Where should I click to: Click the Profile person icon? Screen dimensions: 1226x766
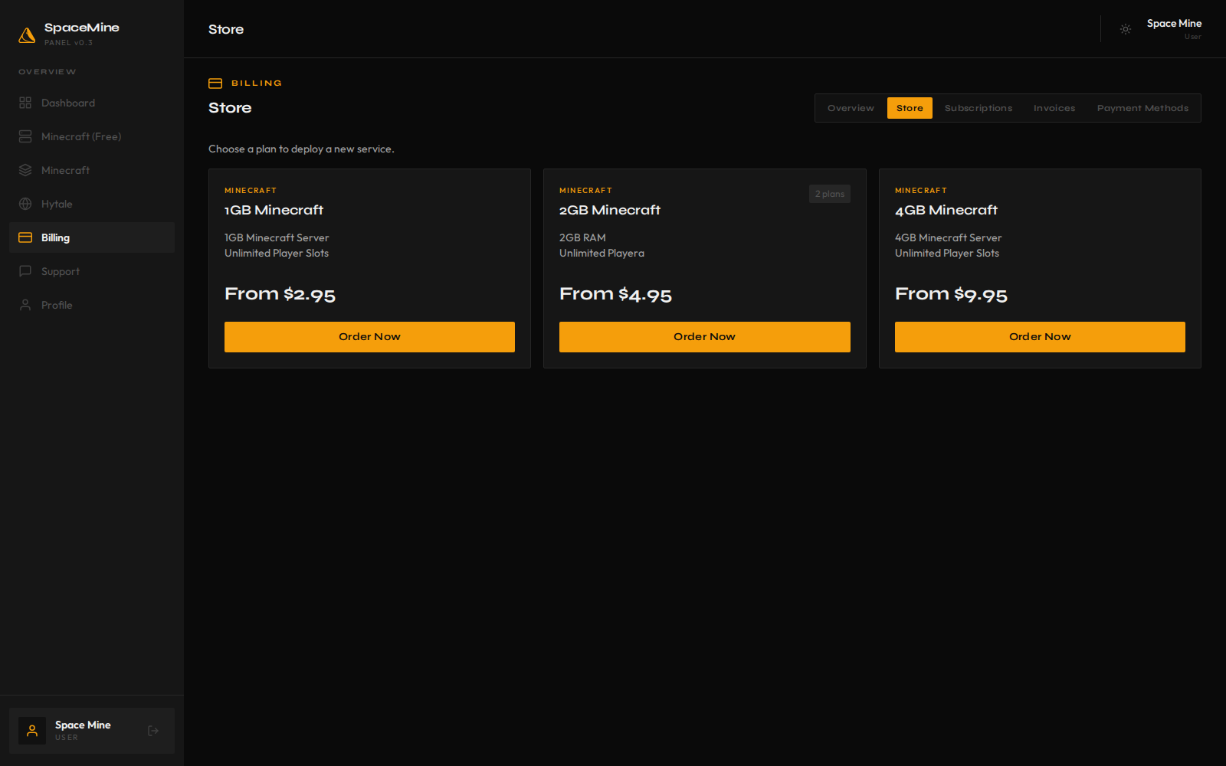pos(25,305)
